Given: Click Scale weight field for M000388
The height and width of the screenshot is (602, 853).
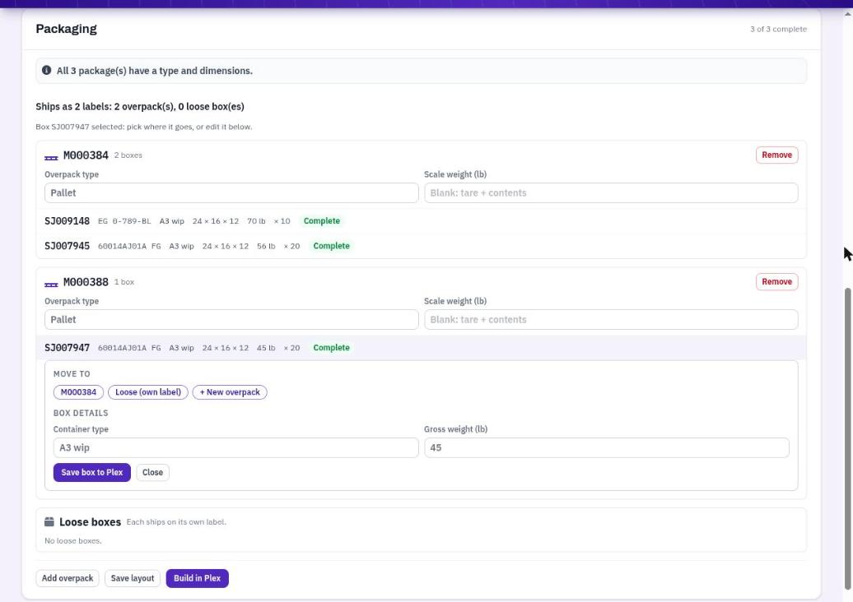Looking at the screenshot, I should (x=611, y=319).
